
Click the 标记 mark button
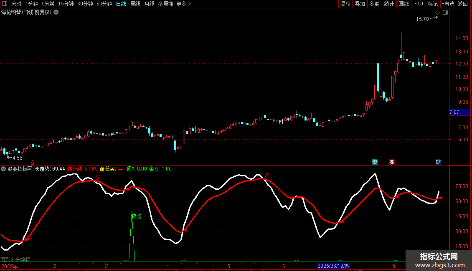[433, 4]
